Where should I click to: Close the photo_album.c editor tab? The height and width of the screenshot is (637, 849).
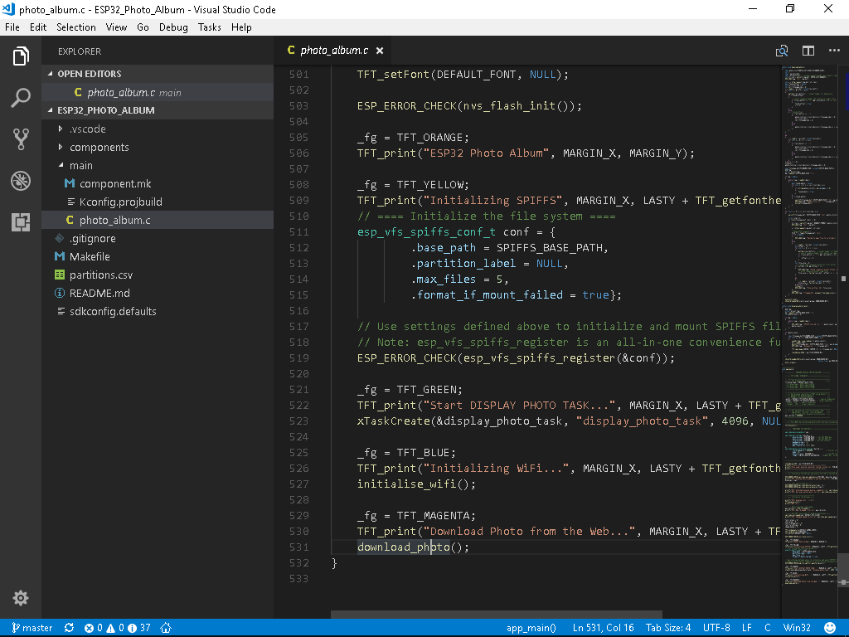(380, 51)
